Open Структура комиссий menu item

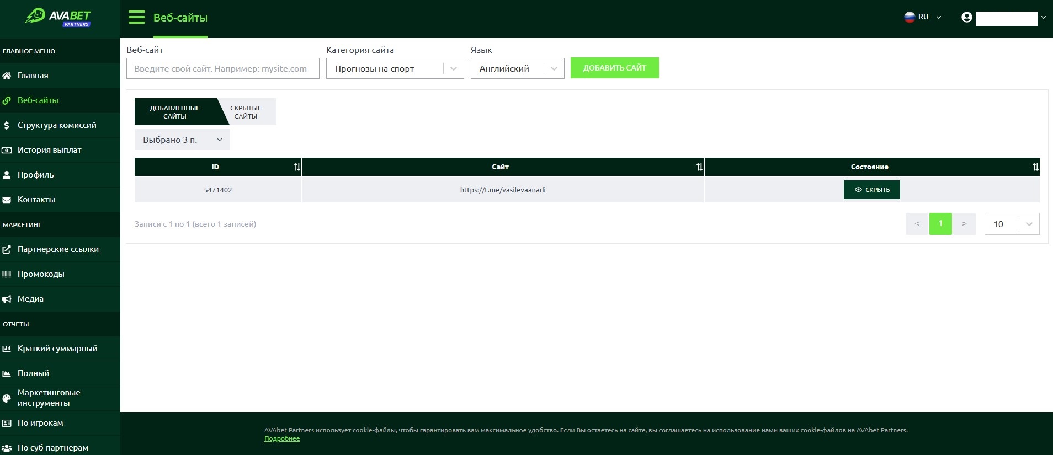(x=56, y=125)
